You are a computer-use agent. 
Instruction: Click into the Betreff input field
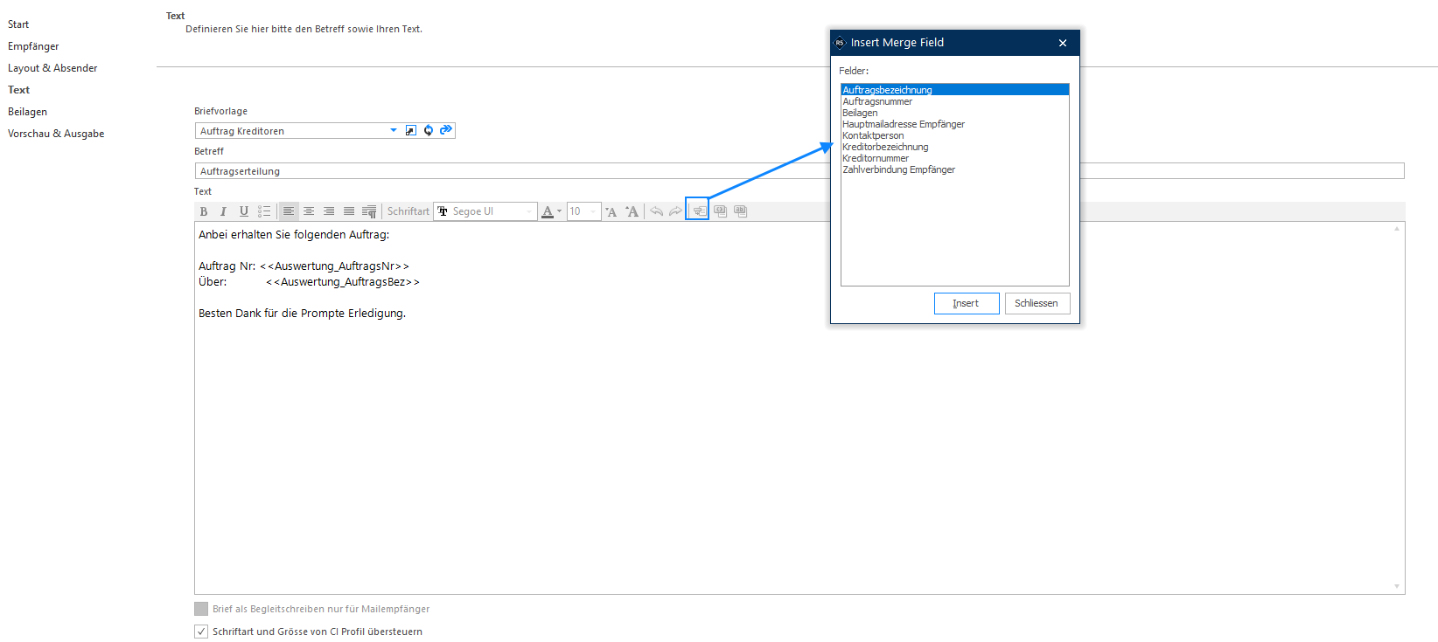799,171
